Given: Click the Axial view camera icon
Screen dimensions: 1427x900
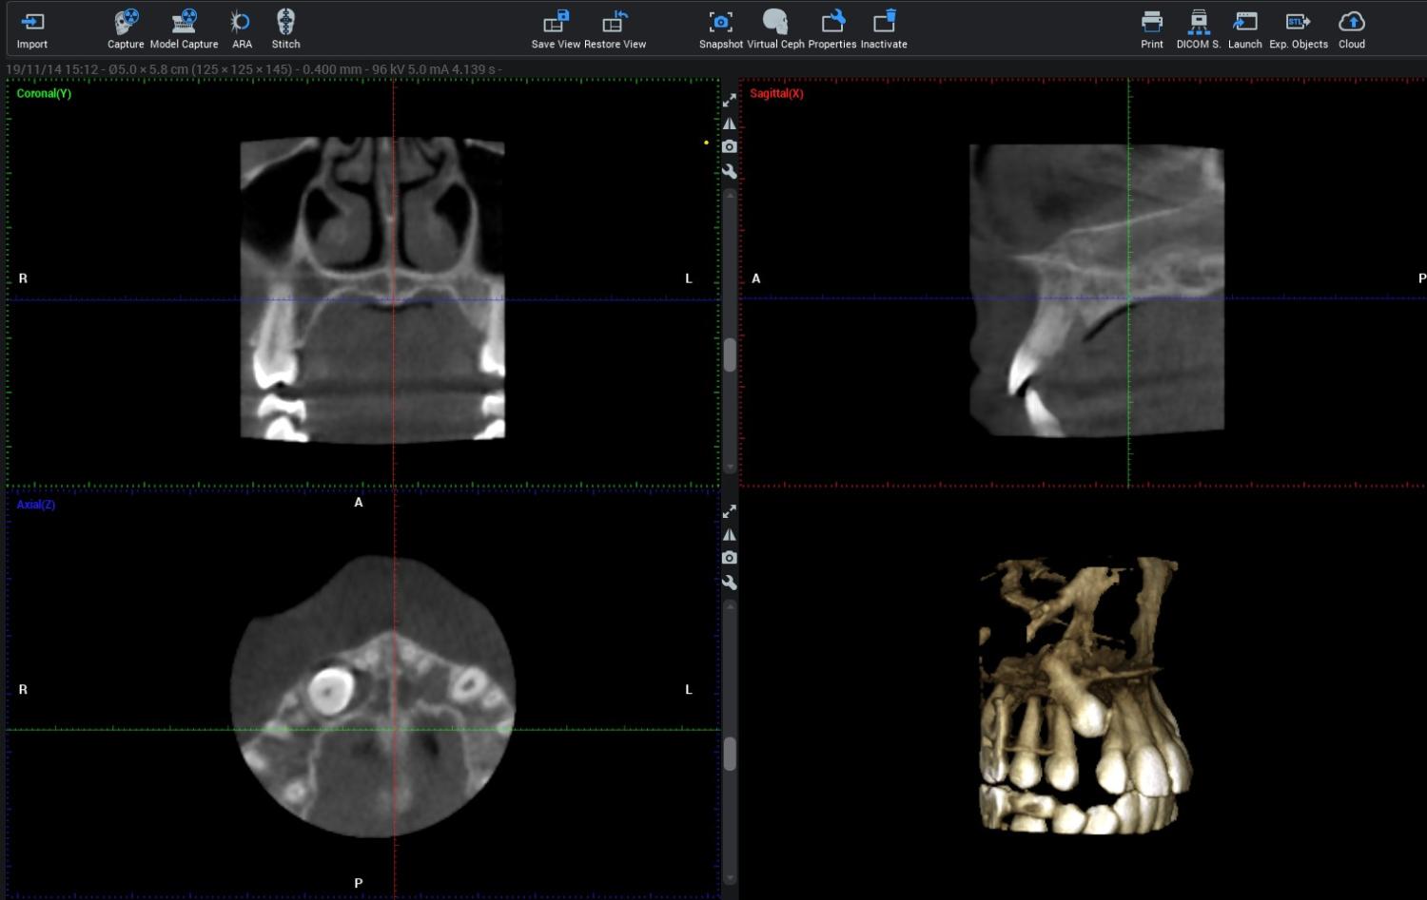Looking at the screenshot, I should (x=730, y=558).
